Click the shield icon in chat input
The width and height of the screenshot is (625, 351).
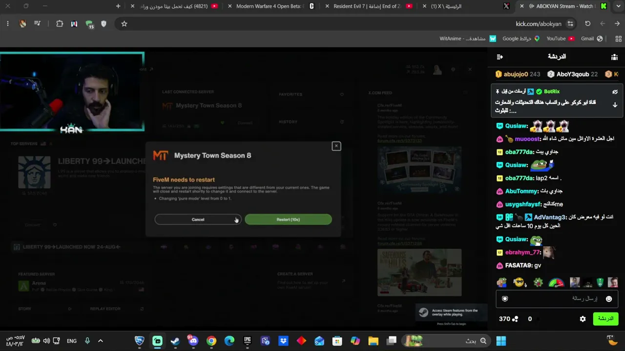(x=505, y=299)
